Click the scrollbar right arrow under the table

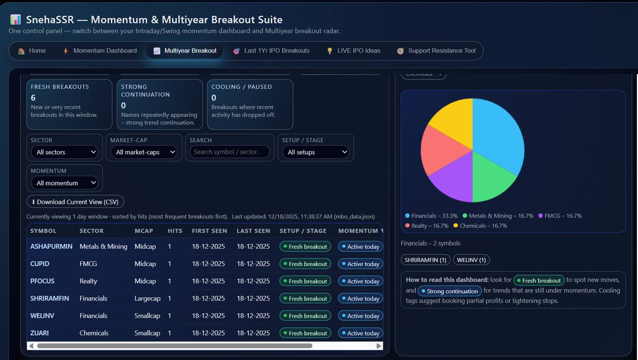click(379, 346)
